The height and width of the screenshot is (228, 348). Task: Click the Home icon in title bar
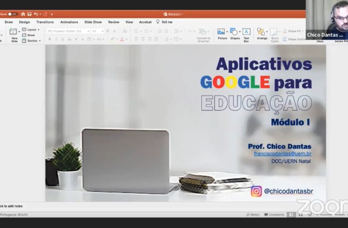pyautogui.click(x=23, y=14)
